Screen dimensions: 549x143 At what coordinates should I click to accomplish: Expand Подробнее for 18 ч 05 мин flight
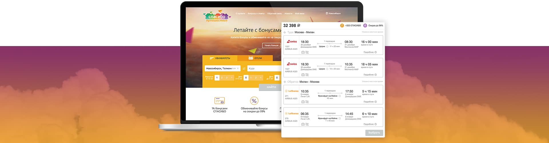[x=370, y=75]
